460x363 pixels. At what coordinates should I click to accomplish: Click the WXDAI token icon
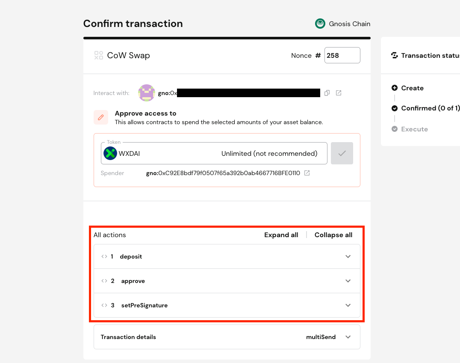110,153
